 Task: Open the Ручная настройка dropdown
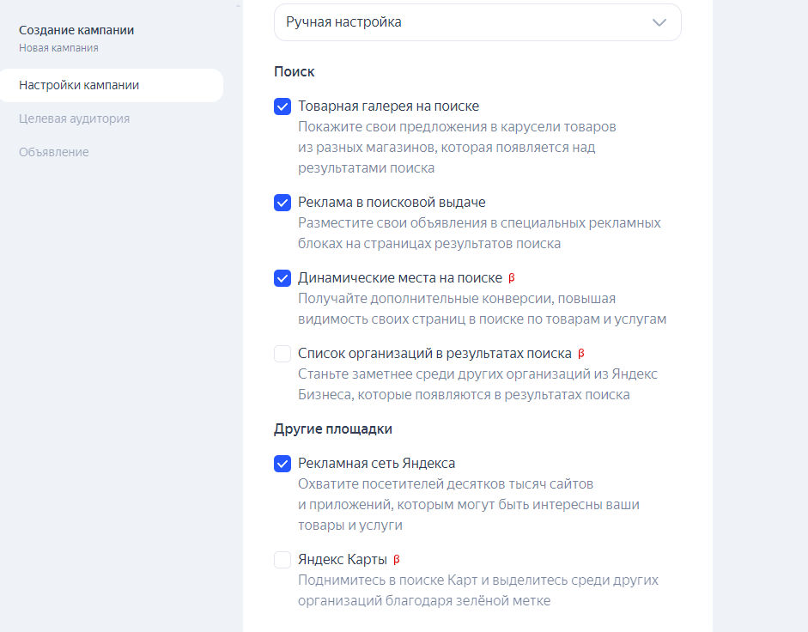coord(477,22)
